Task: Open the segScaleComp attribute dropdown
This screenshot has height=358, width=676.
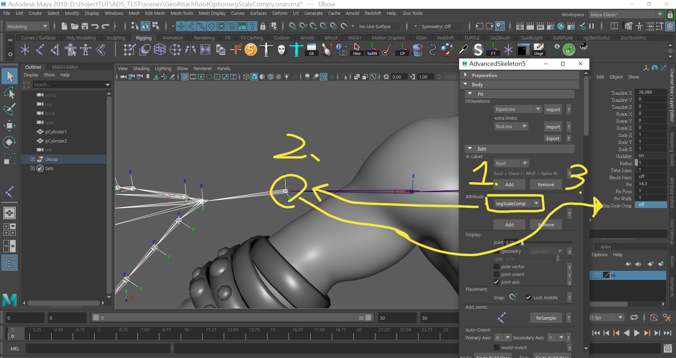Action: coord(536,203)
